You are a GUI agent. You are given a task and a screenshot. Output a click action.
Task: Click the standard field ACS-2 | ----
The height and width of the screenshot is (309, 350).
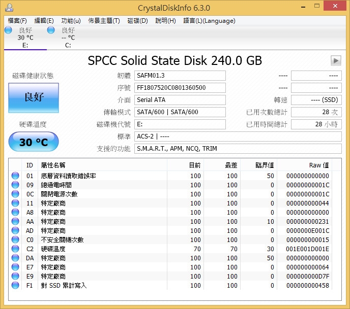click(238, 136)
